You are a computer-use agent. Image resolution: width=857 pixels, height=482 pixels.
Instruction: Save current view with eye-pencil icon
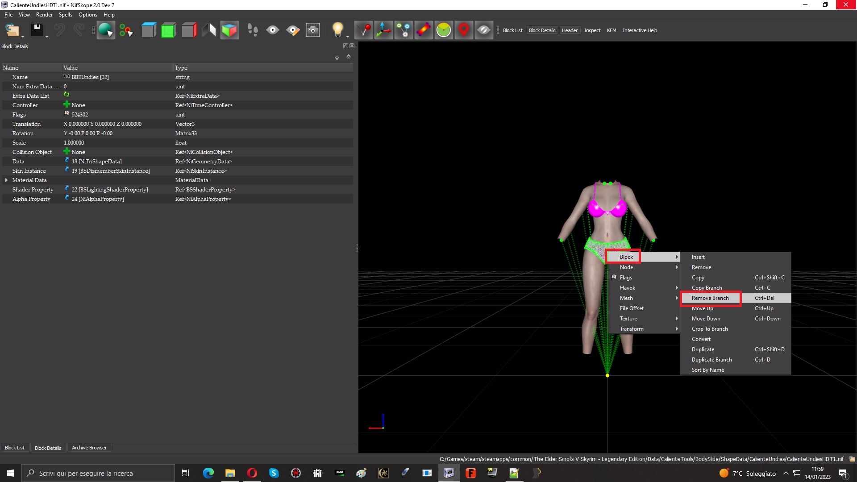click(x=293, y=30)
